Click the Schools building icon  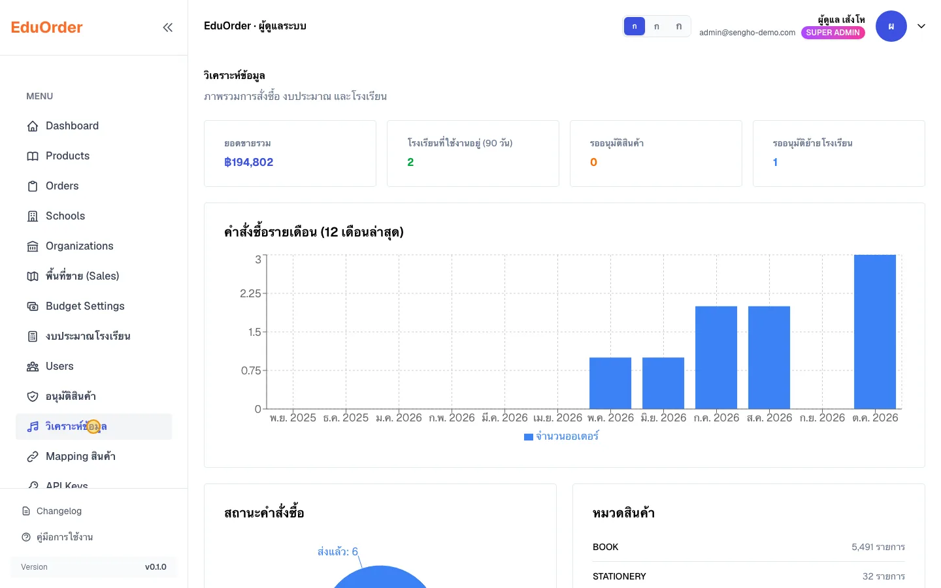pos(33,216)
